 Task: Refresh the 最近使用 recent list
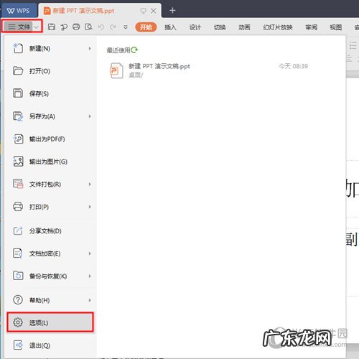[134, 50]
